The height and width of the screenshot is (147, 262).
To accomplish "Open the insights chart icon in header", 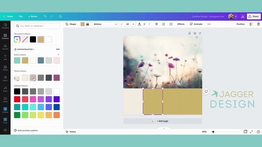I will point(243,16).
